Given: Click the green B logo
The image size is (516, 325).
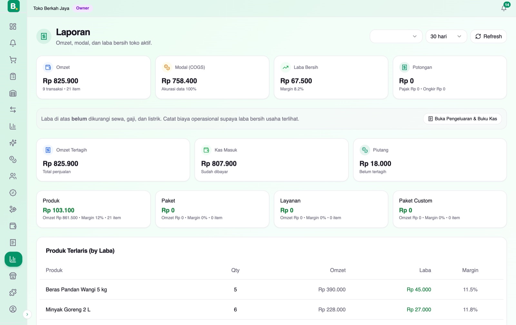Looking at the screenshot, I should tap(14, 6).
